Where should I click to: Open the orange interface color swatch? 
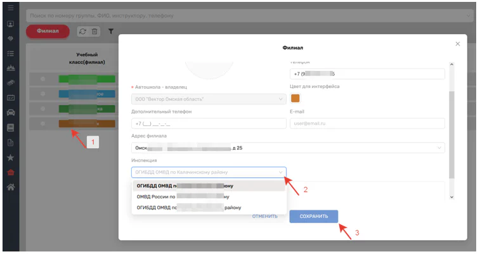tap(295, 98)
